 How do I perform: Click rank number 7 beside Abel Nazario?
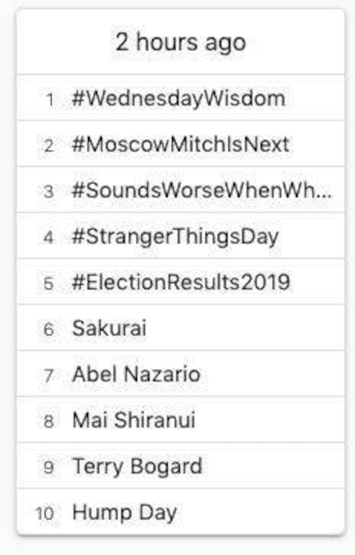(49, 375)
